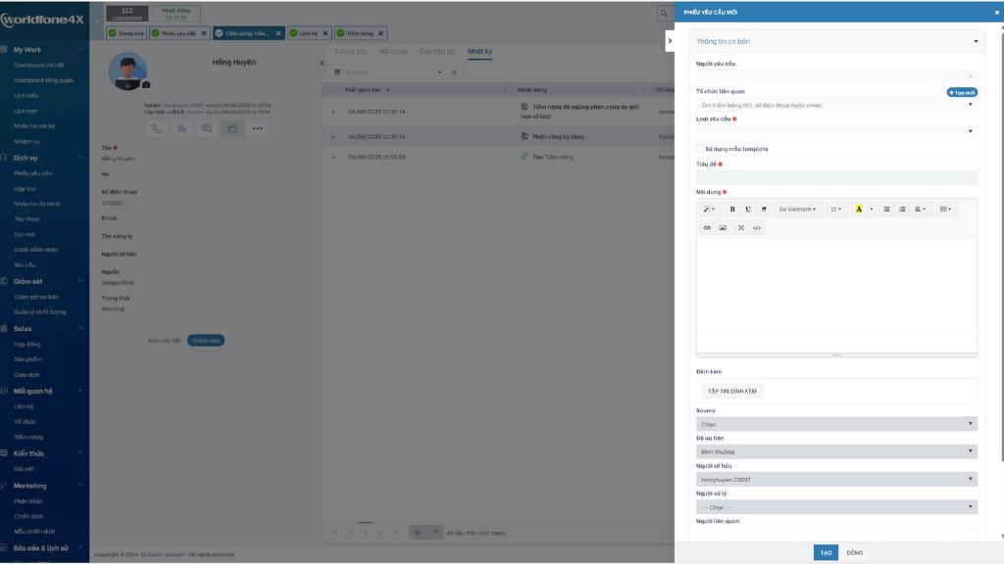1004x564 pixels.
Task: Open the Loại yêu cầu dropdown
Action: (837, 131)
